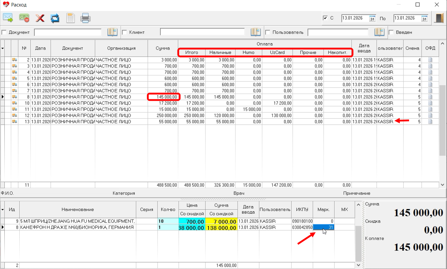Viewport: 447px width, 269px height.
Task: Click the Документ filter text field
Action: pyautogui.click(x=68, y=33)
